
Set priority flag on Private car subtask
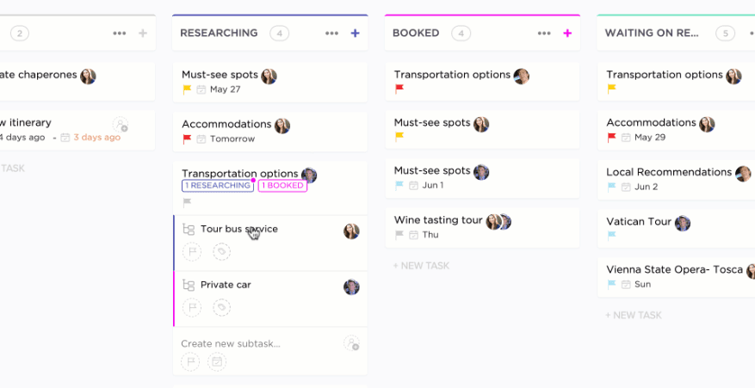point(191,307)
